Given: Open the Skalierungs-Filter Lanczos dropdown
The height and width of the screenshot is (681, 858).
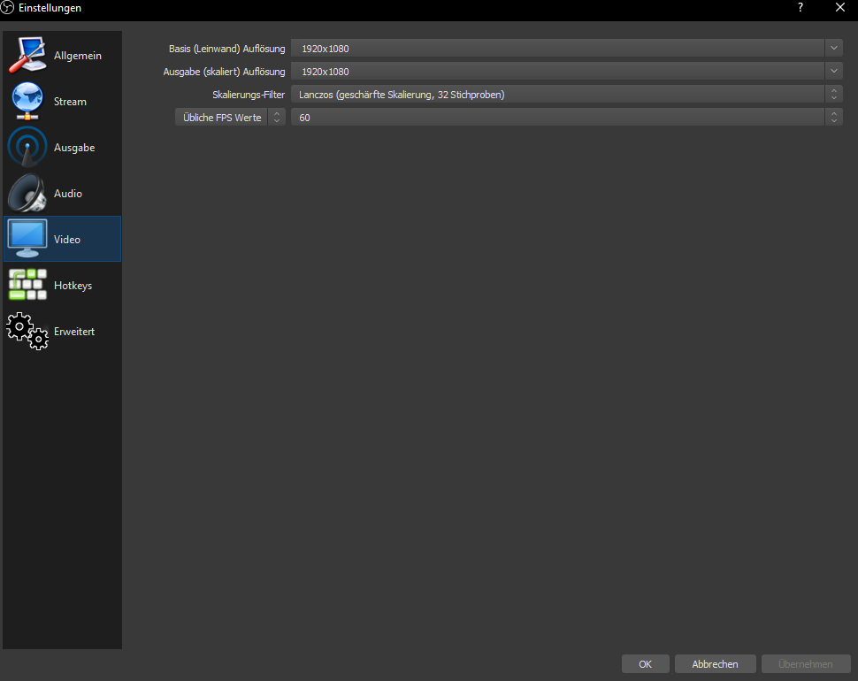Looking at the screenshot, I should pos(566,94).
